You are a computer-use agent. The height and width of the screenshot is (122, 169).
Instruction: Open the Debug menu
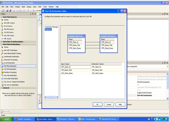(x=29, y=7)
